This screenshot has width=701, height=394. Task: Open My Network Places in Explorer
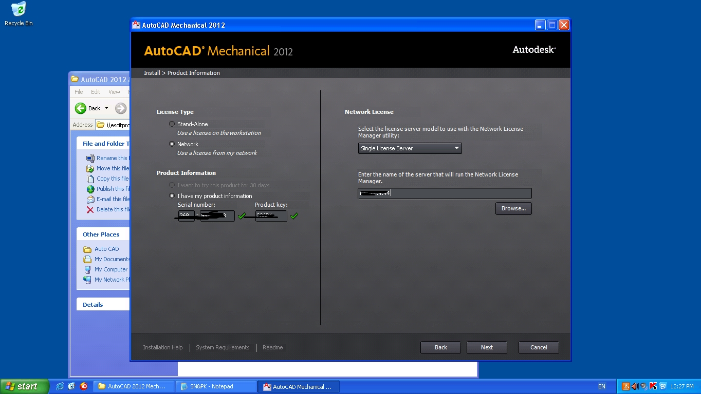112,280
